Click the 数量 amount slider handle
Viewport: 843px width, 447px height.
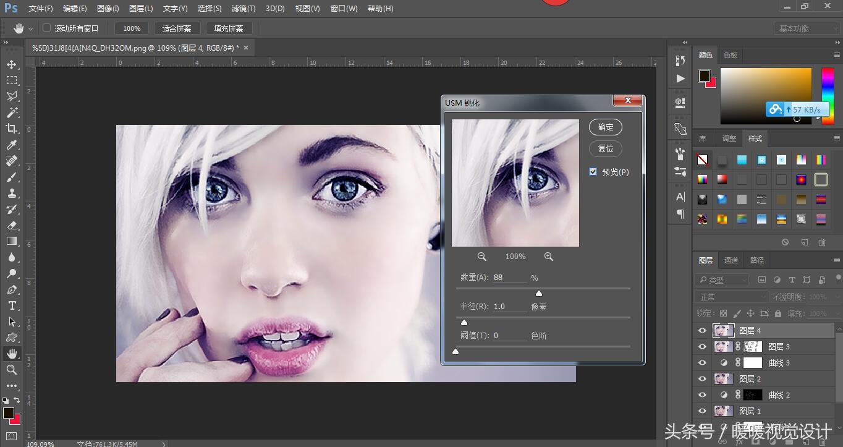[x=538, y=294]
